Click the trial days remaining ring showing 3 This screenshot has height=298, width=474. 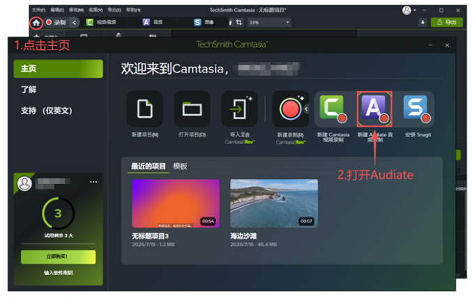pyautogui.click(x=58, y=214)
